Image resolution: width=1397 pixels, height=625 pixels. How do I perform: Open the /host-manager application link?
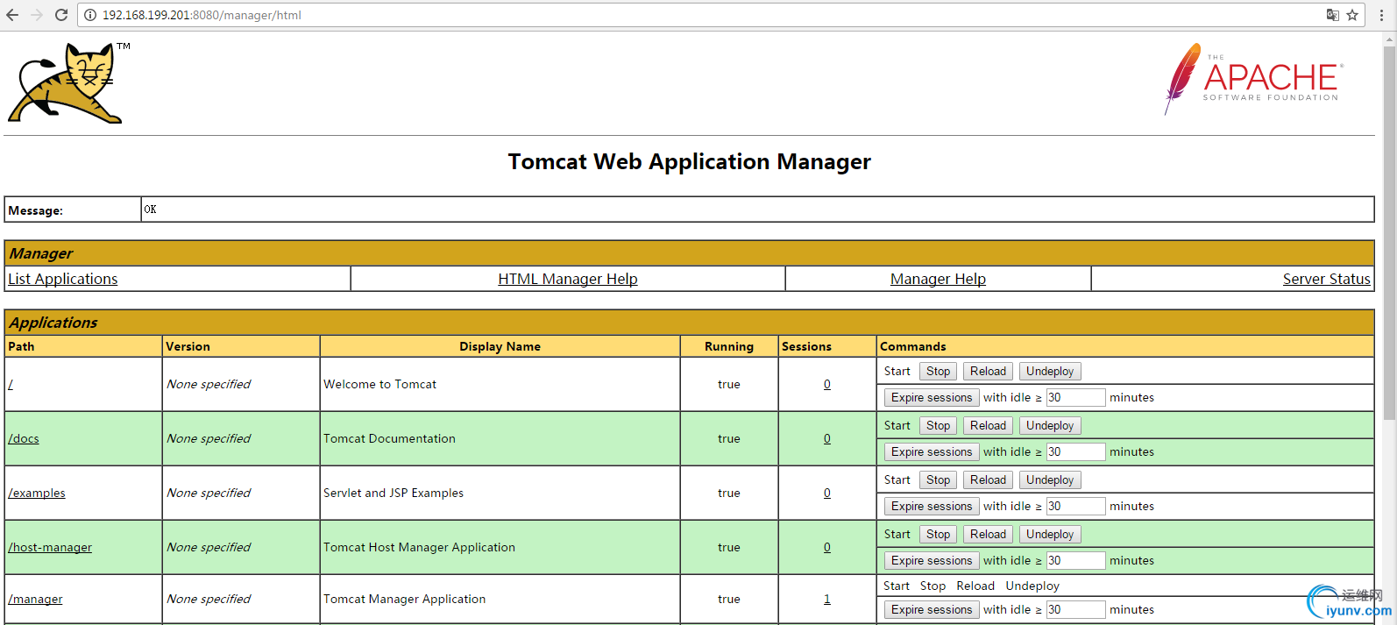tap(50, 547)
